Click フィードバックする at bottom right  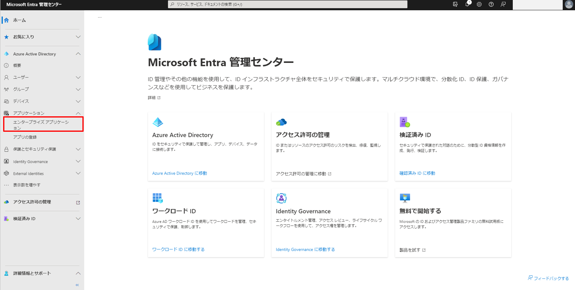point(548,278)
